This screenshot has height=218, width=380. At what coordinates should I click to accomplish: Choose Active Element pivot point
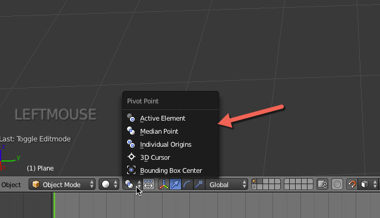170,118
